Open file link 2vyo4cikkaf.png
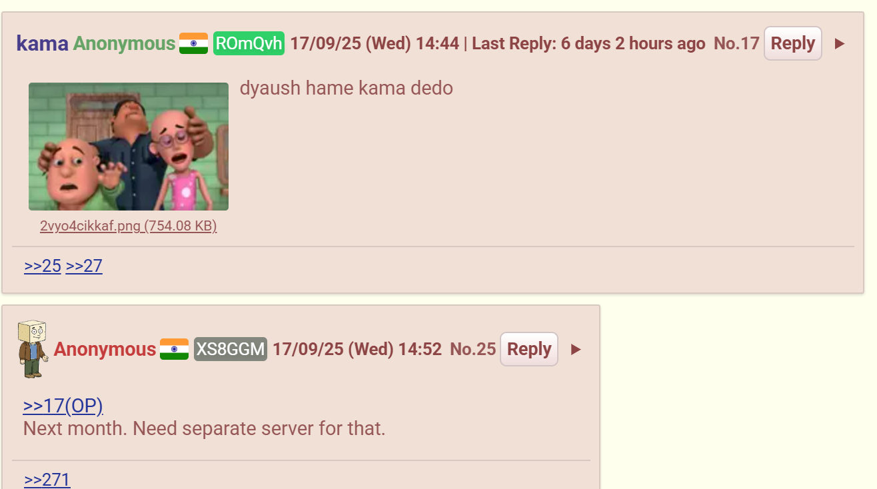The image size is (877, 489). (x=129, y=226)
